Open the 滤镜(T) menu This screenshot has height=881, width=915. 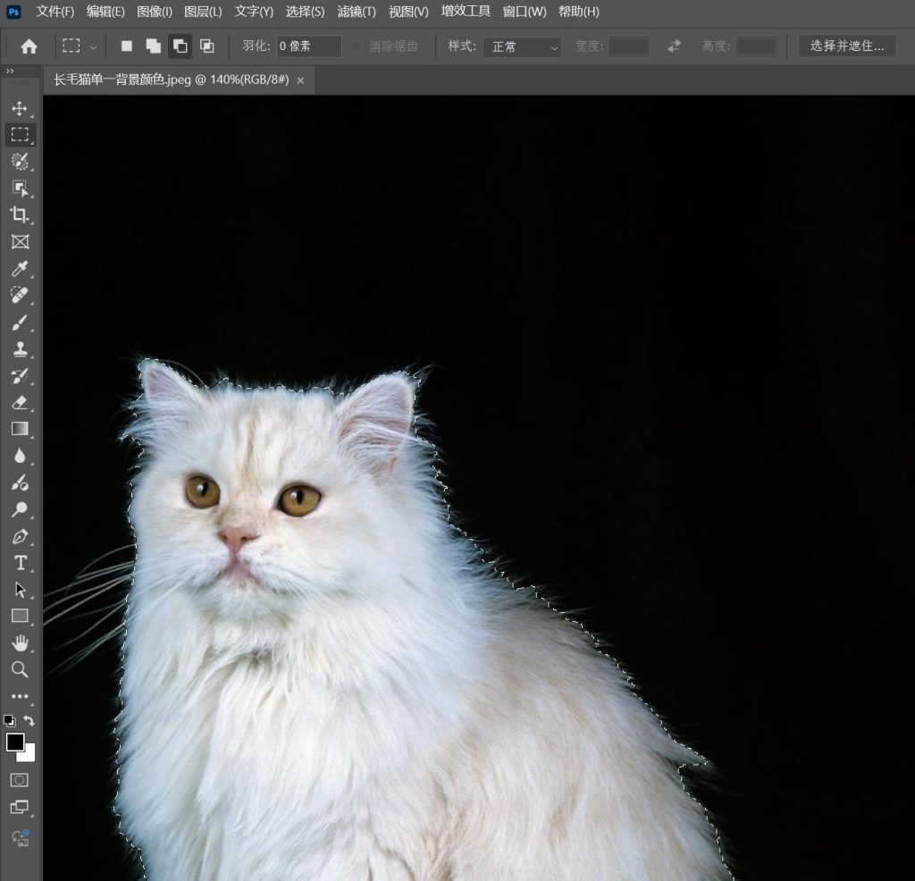coord(357,12)
